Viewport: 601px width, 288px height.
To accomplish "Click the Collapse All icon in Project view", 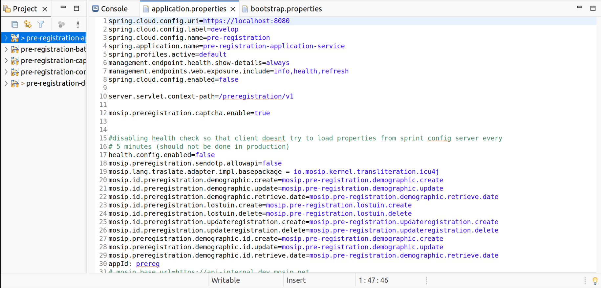I will (x=15, y=24).
